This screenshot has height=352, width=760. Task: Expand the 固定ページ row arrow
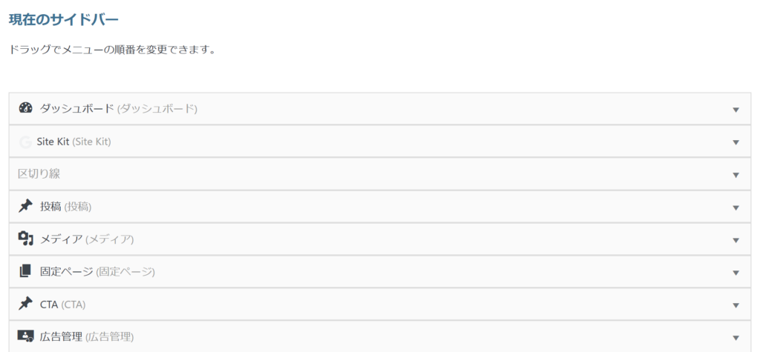(x=736, y=273)
